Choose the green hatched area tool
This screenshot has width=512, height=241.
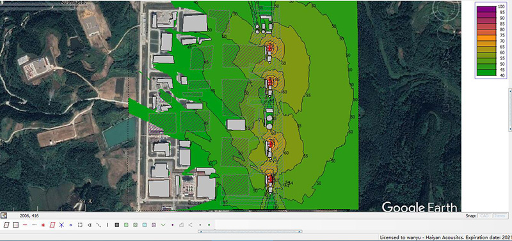[x=126, y=224]
